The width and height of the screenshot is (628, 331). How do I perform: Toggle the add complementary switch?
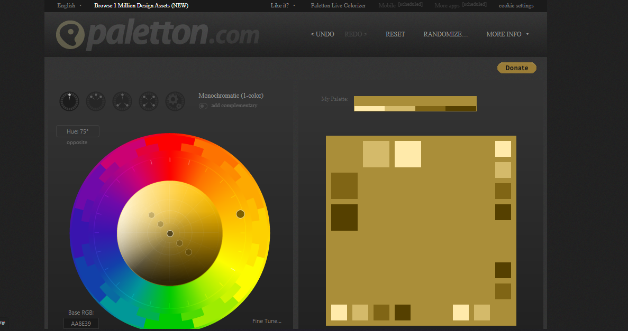[203, 106]
